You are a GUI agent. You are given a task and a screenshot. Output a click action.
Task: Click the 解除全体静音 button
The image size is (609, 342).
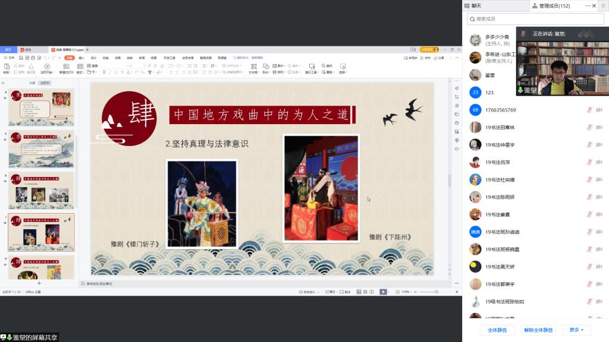coord(538,330)
